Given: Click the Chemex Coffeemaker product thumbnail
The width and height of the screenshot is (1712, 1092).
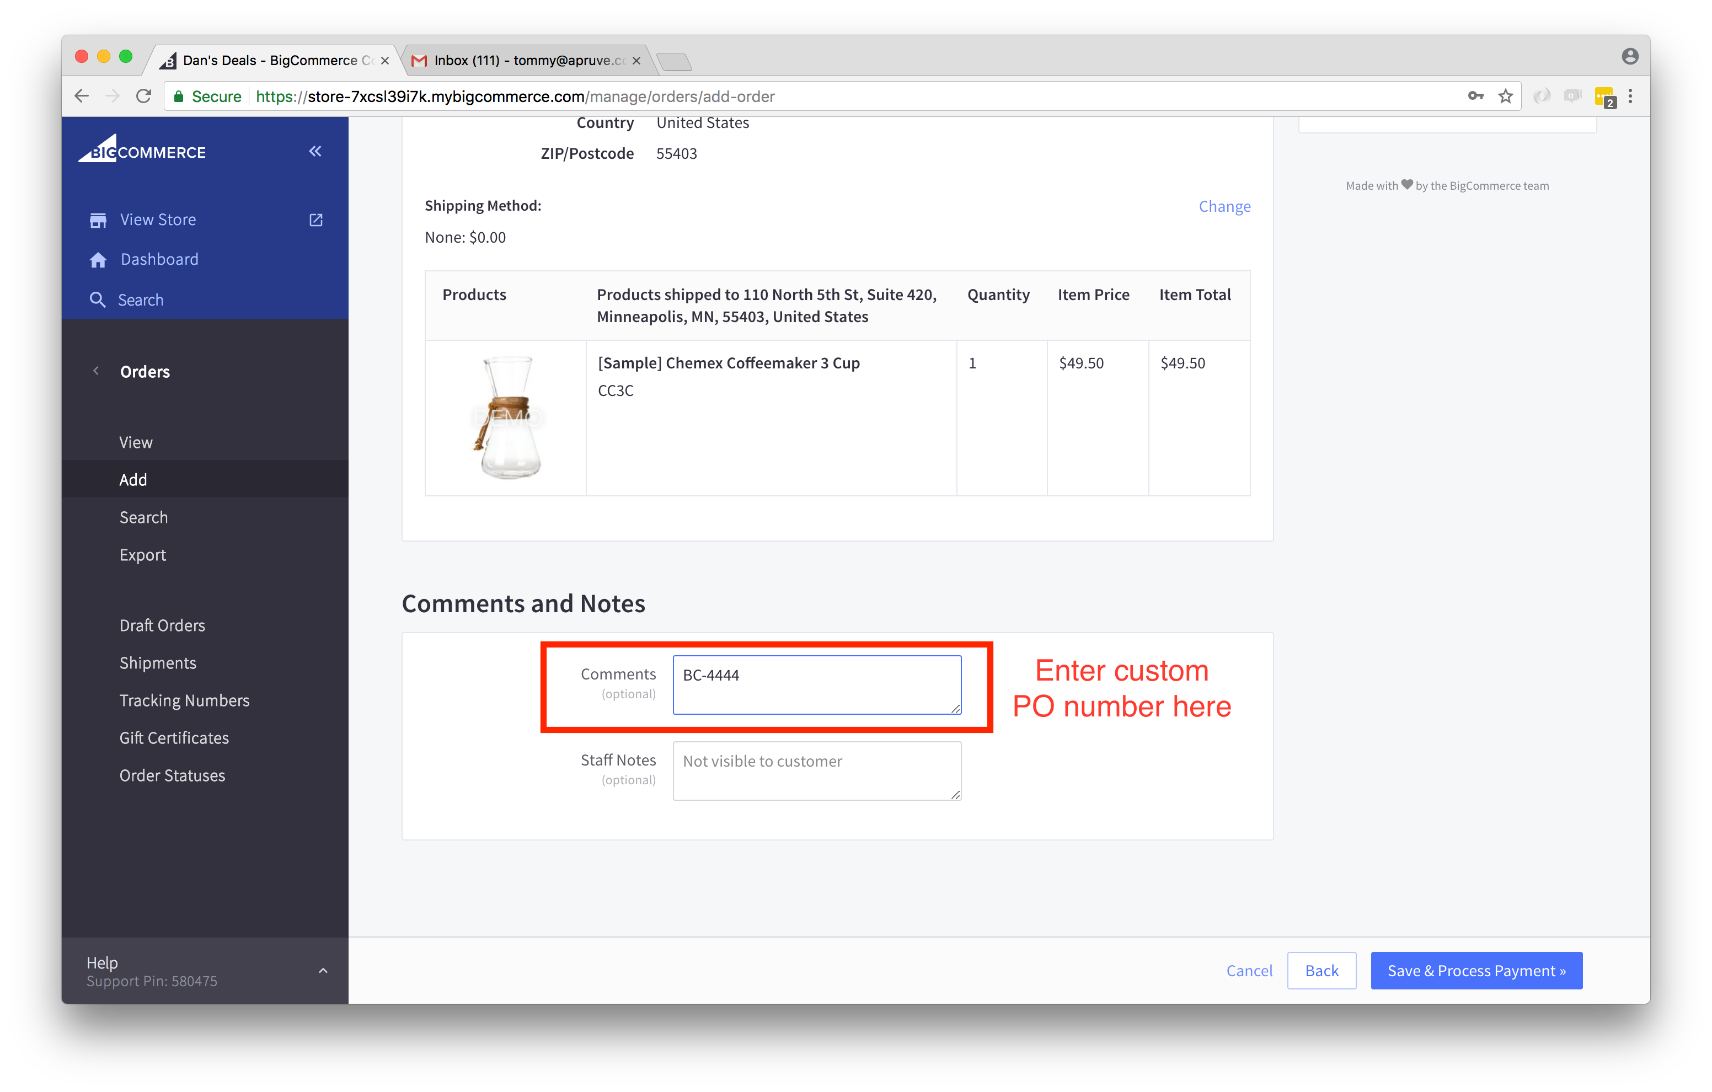Looking at the screenshot, I should pyautogui.click(x=507, y=418).
